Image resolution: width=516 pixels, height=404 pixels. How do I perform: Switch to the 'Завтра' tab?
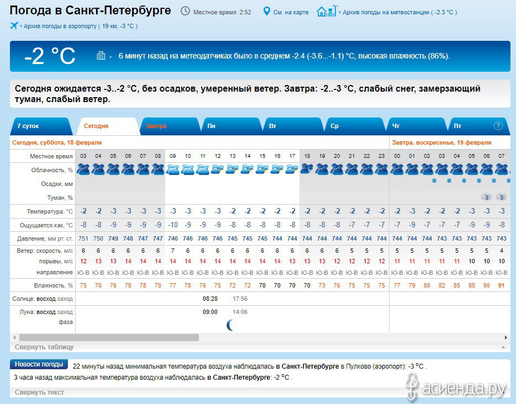[170, 126]
